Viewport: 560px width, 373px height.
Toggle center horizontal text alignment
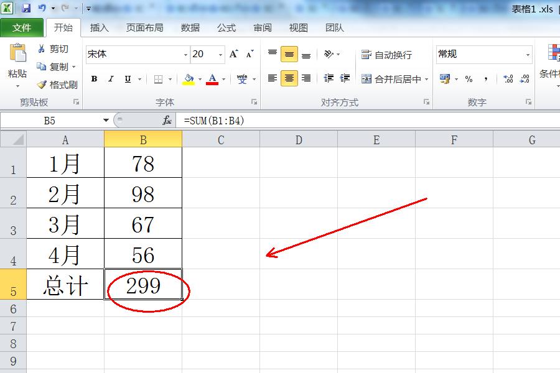289,78
